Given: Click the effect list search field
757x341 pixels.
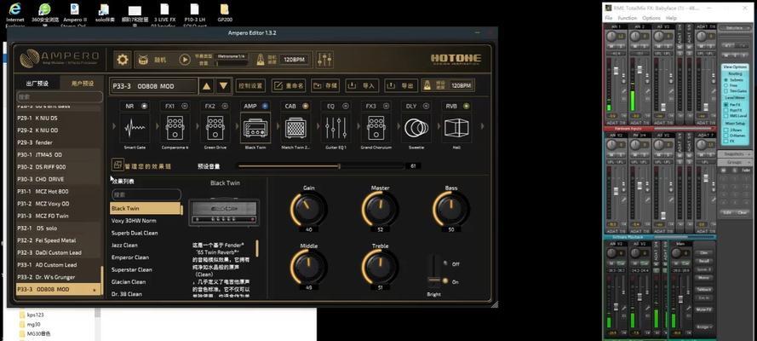Looking at the screenshot, I should tap(146, 194).
